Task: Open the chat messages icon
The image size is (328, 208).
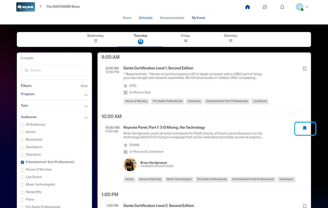Action: pos(265,7)
